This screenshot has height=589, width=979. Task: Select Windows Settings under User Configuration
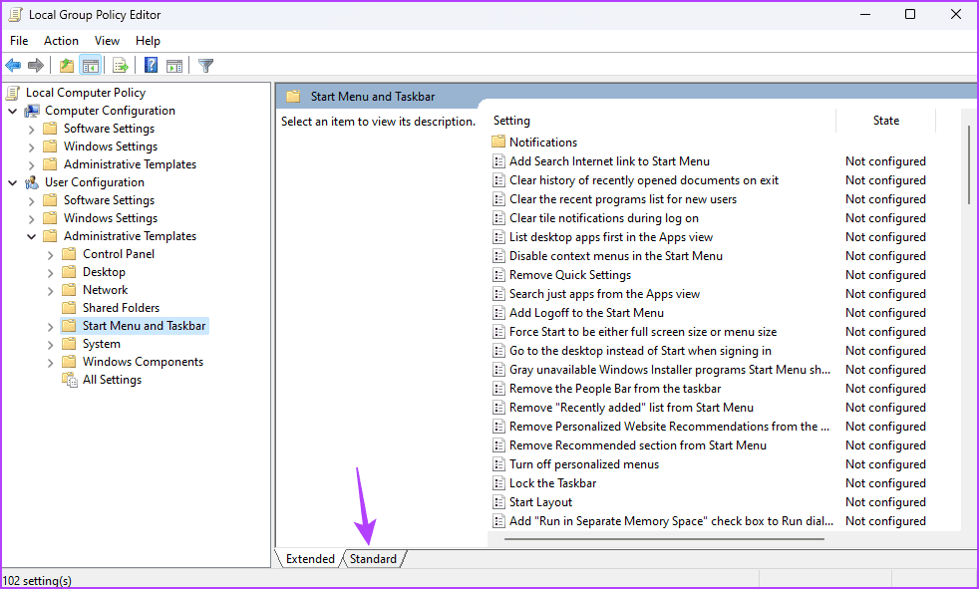click(x=111, y=218)
